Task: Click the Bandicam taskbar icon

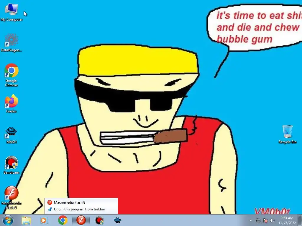Action: point(99,220)
